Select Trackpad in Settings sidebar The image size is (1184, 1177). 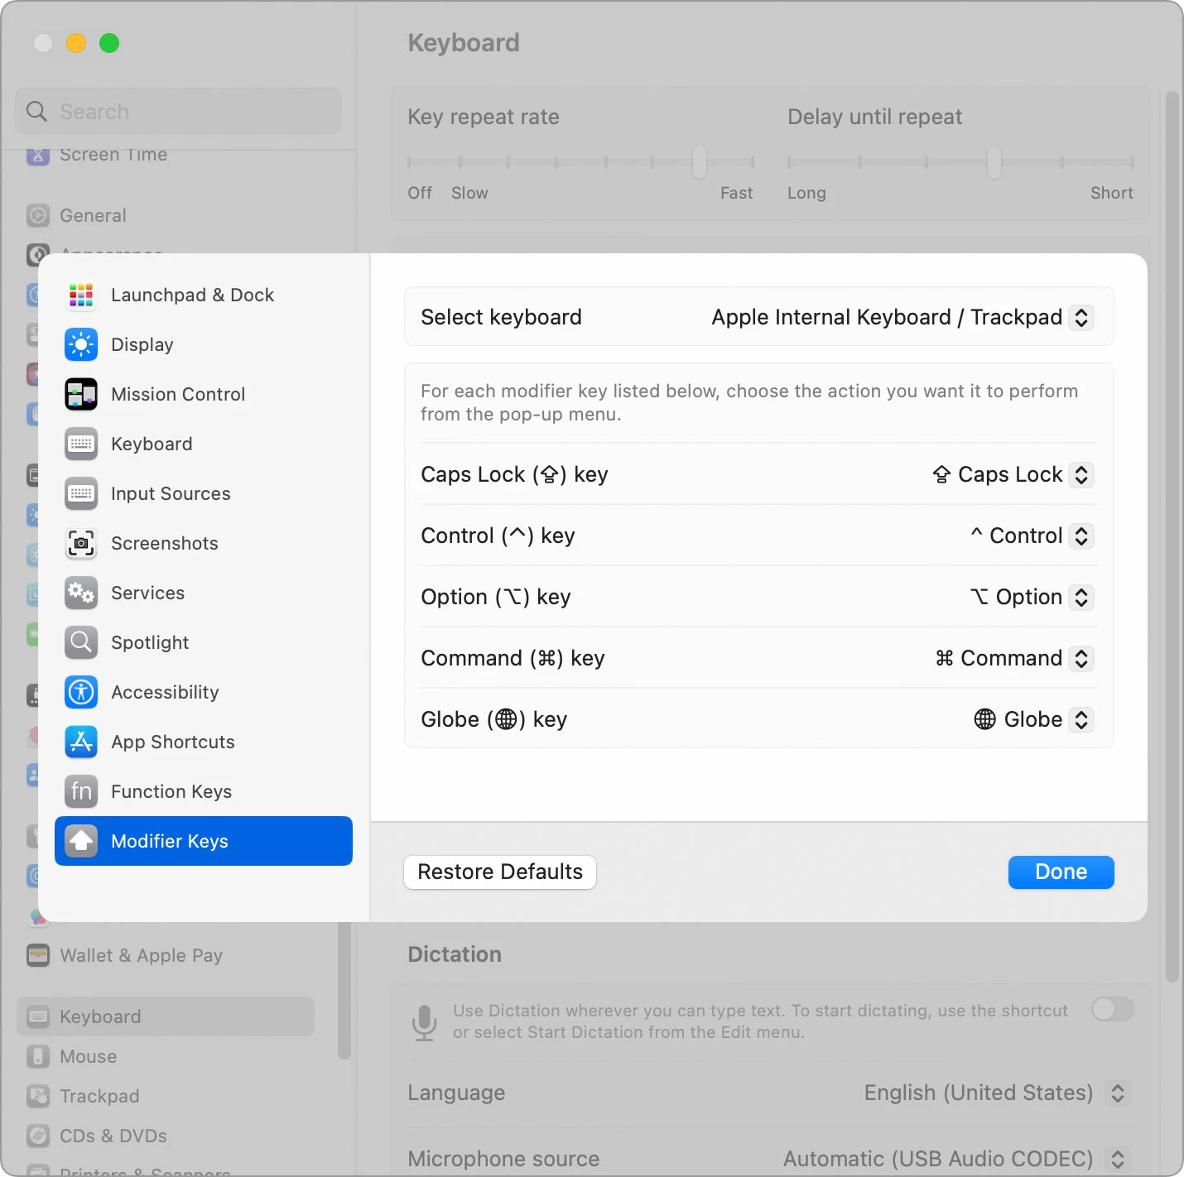[x=166, y=1096]
